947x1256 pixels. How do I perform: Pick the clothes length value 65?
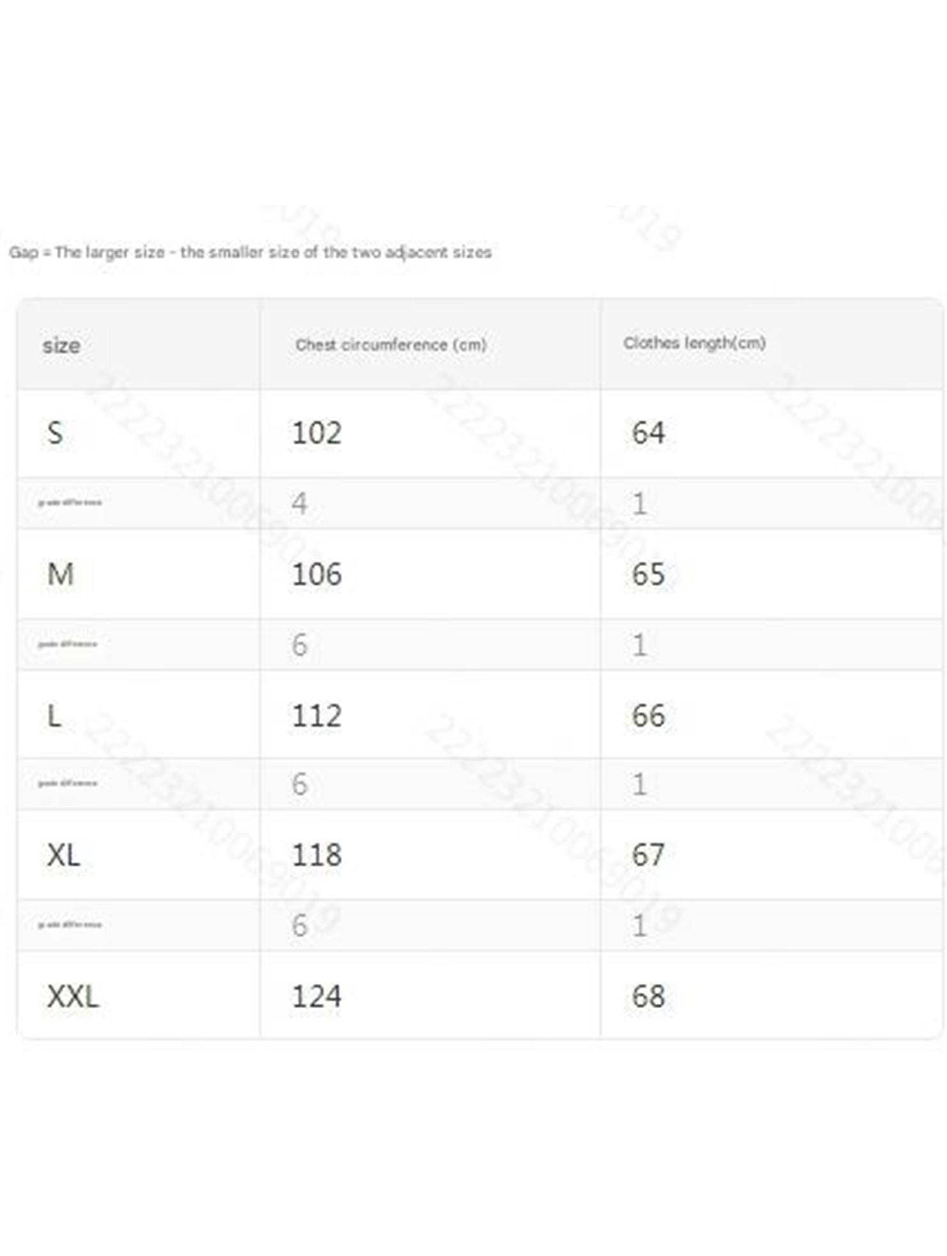click(648, 574)
